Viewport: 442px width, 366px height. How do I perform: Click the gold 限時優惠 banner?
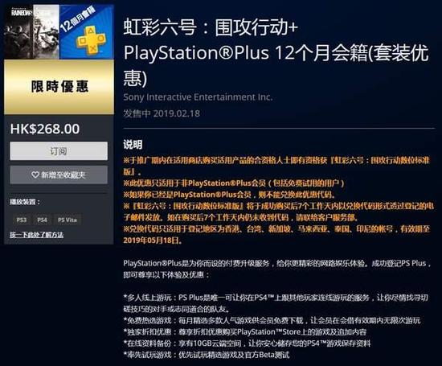tap(59, 87)
